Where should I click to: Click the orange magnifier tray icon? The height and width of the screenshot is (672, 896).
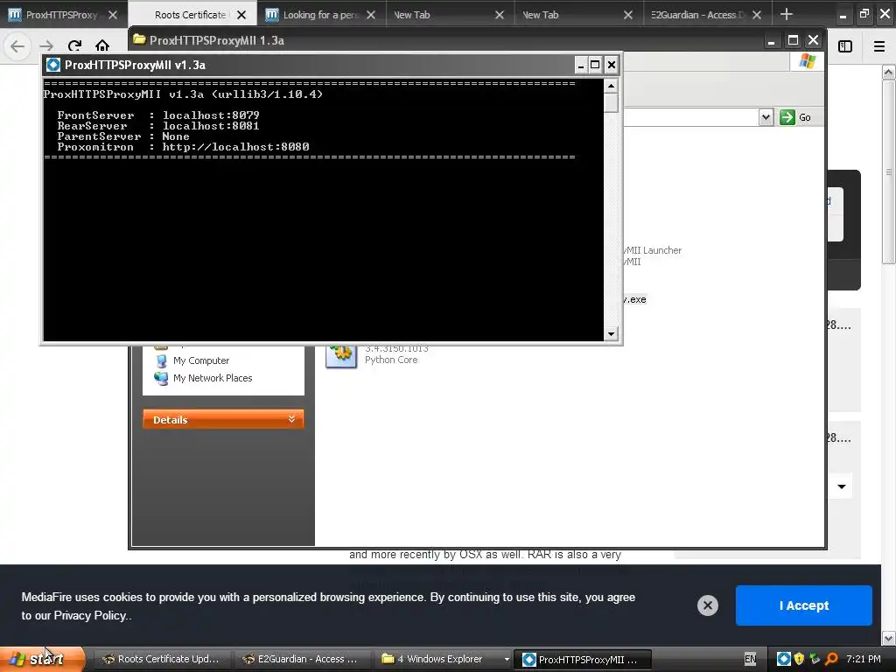pos(831,659)
